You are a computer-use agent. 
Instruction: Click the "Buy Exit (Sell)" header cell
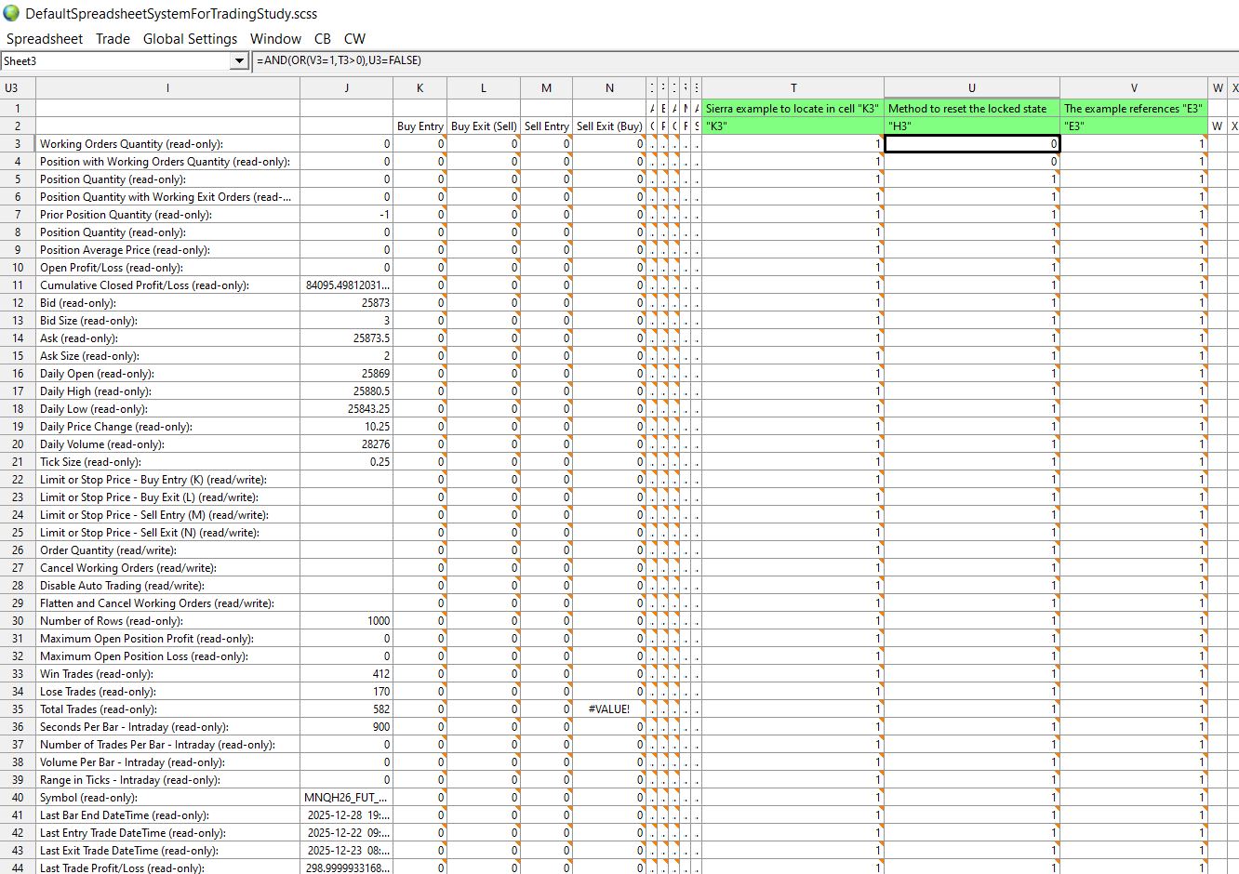coord(484,126)
